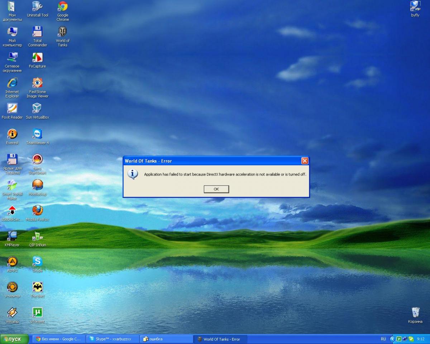
Task: Select the World of Tanks desktop shortcut
Action: [x=63, y=37]
